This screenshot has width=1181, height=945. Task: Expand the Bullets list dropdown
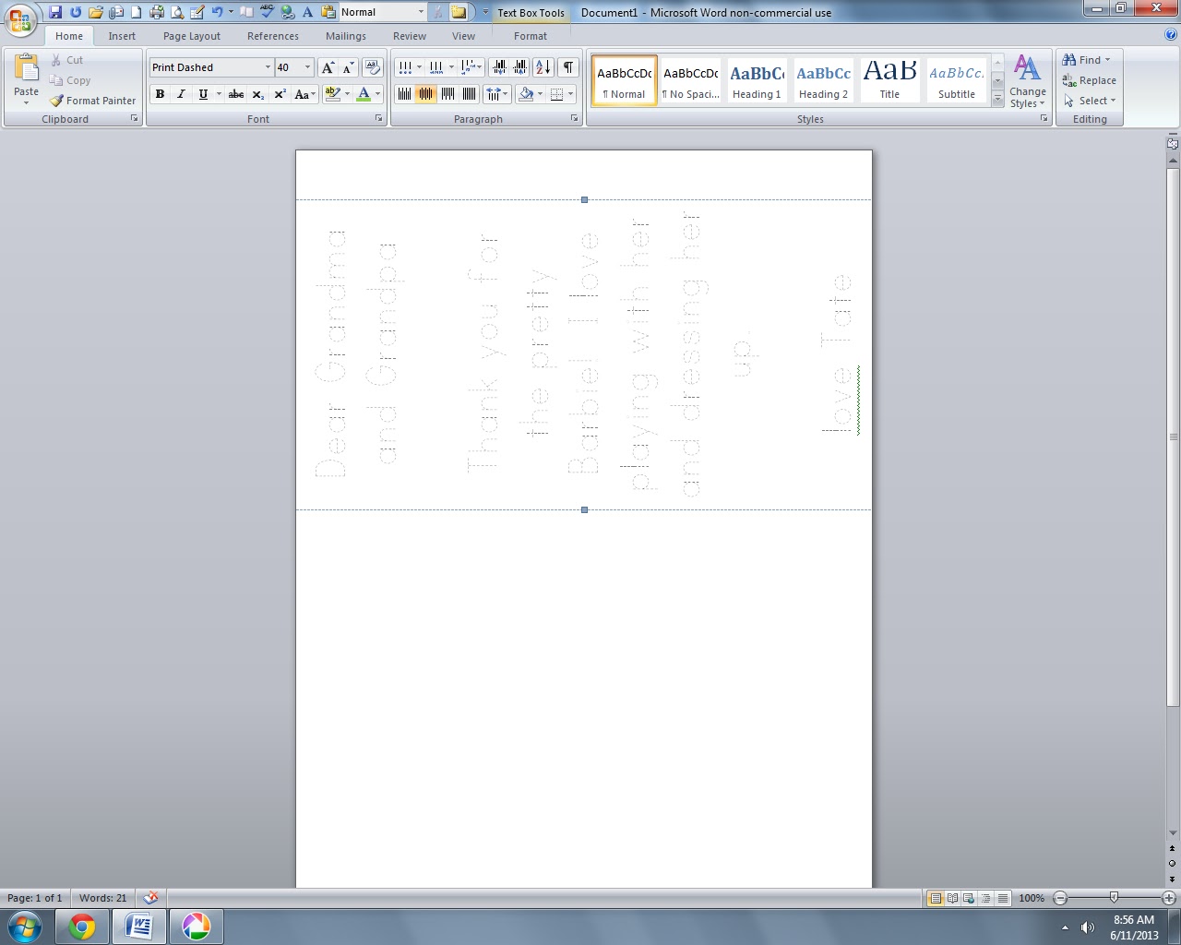coord(419,67)
